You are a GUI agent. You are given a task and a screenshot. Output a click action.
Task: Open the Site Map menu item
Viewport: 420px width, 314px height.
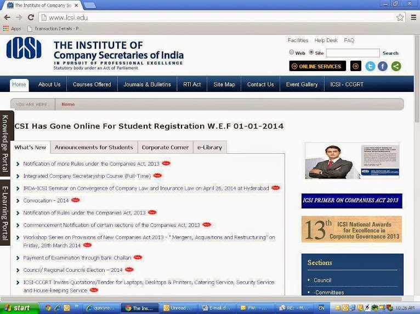coord(224,84)
